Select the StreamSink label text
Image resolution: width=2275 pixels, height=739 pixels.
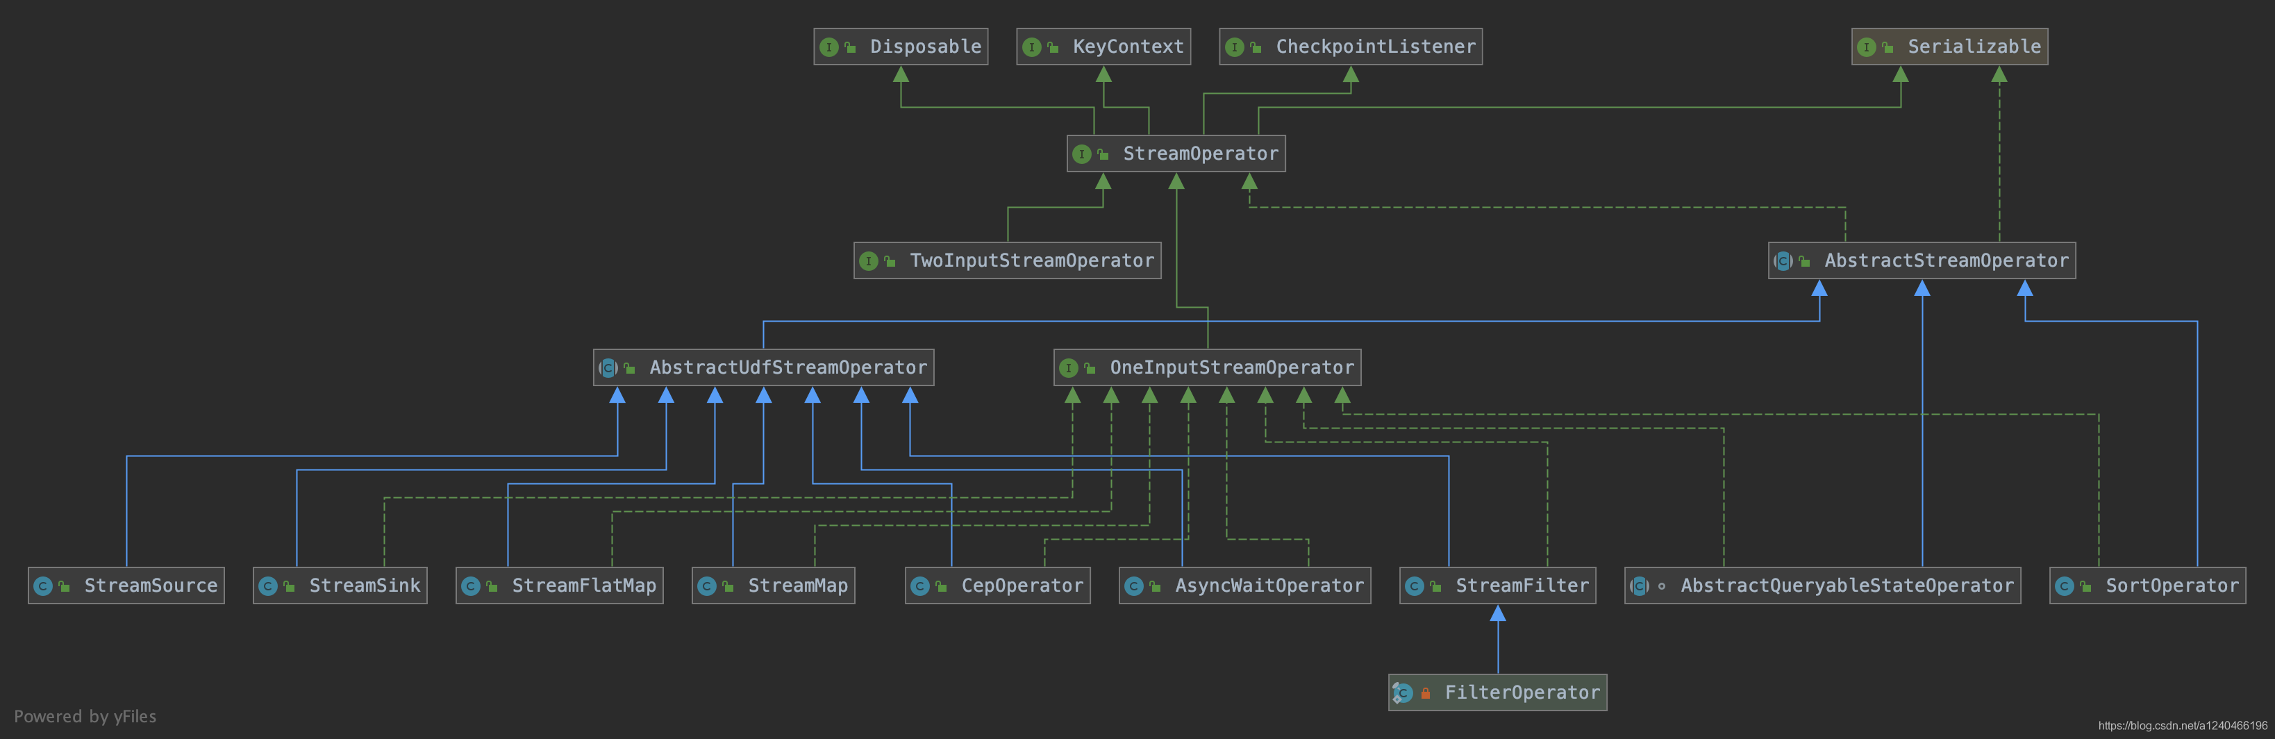(364, 586)
